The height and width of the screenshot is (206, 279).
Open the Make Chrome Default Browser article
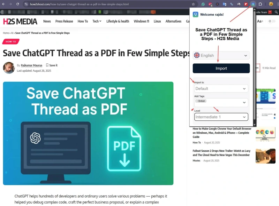222,133
